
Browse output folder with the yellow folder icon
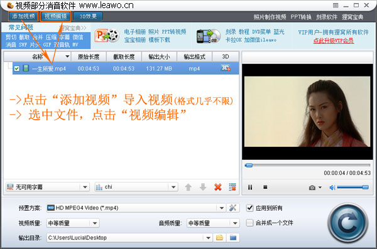click(x=219, y=238)
